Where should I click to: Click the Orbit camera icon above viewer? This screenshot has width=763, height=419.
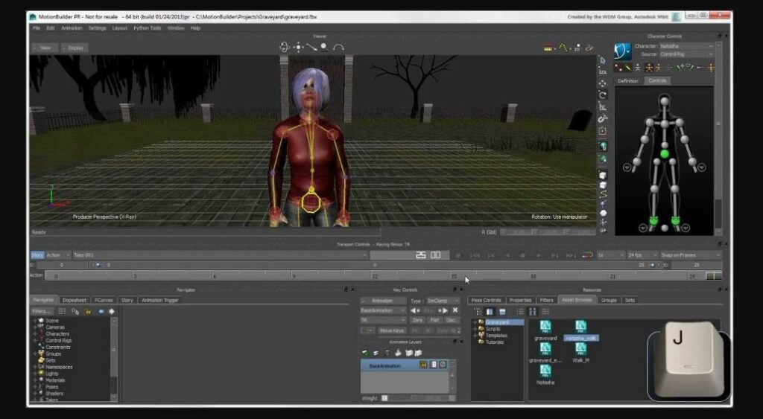(x=285, y=47)
